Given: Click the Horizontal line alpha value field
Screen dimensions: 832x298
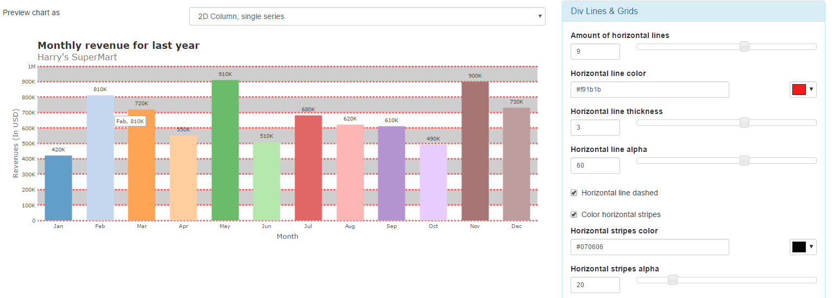Looking at the screenshot, I should pyautogui.click(x=595, y=166).
